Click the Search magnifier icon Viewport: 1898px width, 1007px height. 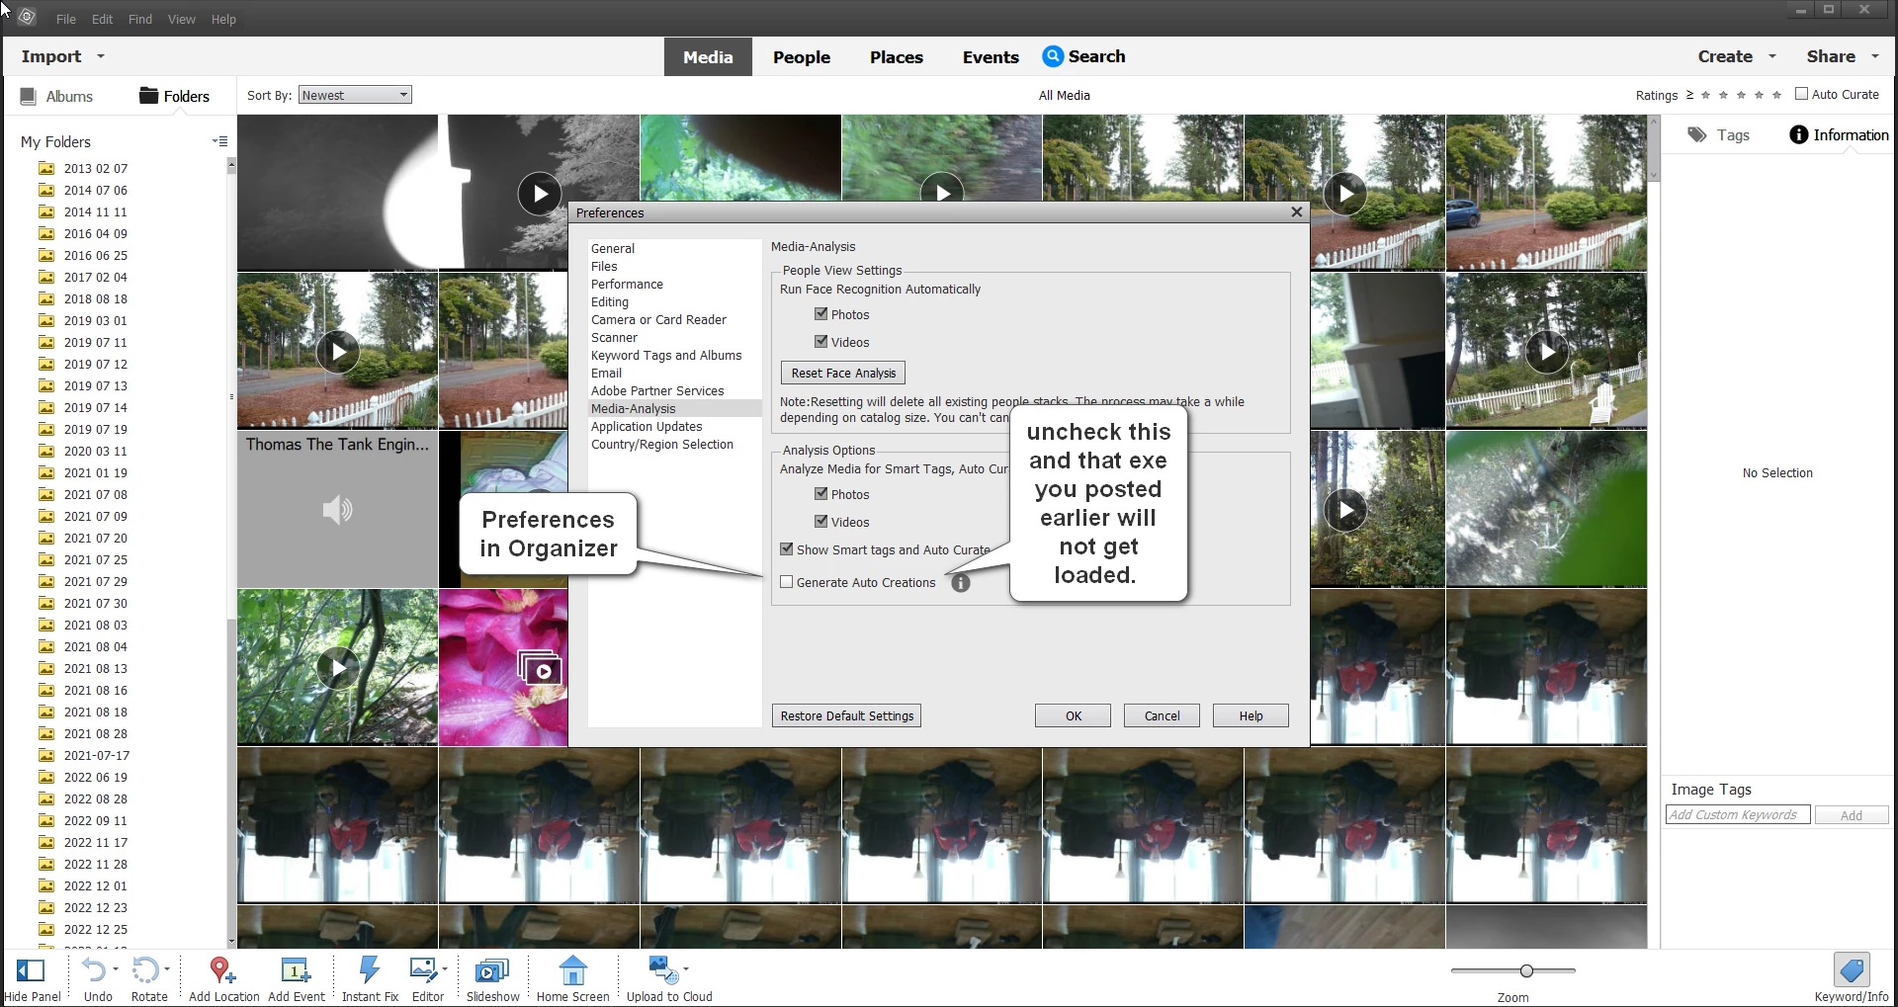[x=1053, y=56]
